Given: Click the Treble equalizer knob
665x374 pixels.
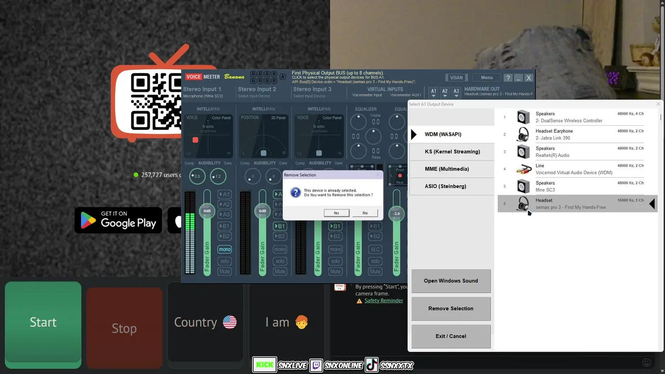Looking at the screenshot, I should [358, 122].
